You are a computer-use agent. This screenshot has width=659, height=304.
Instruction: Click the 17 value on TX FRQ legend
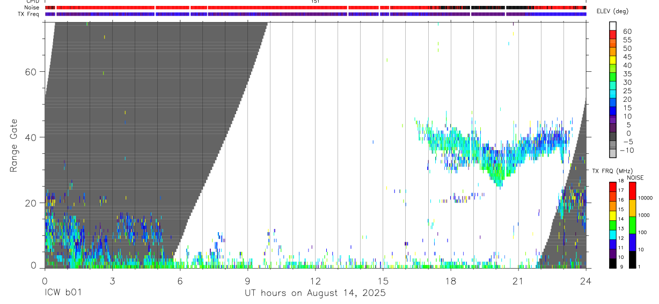(x=621, y=190)
